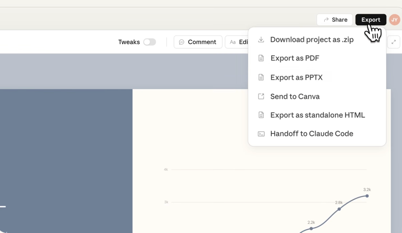Select Download project as .zip text

click(312, 40)
